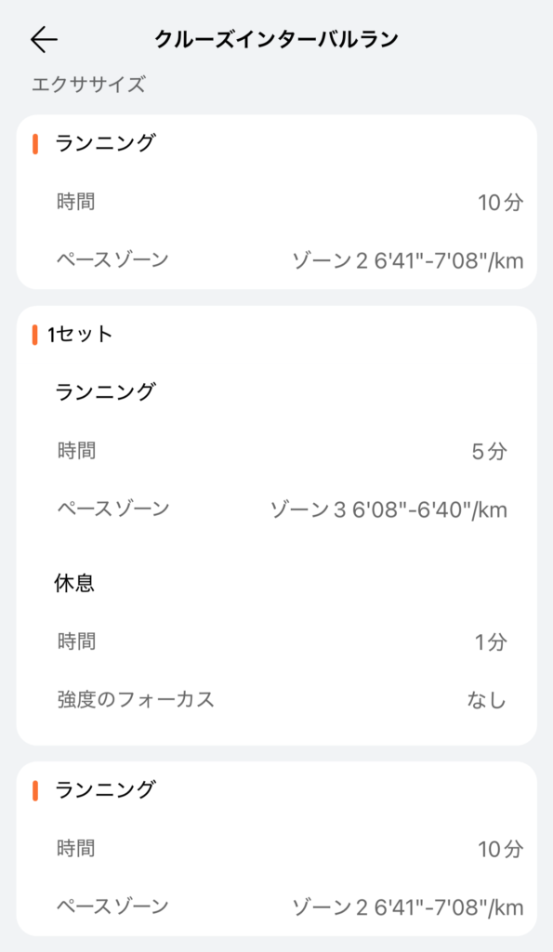The image size is (553, 952).
Task: Open the last ランニング card heading
Action: pyautogui.click(x=106, y=790)
